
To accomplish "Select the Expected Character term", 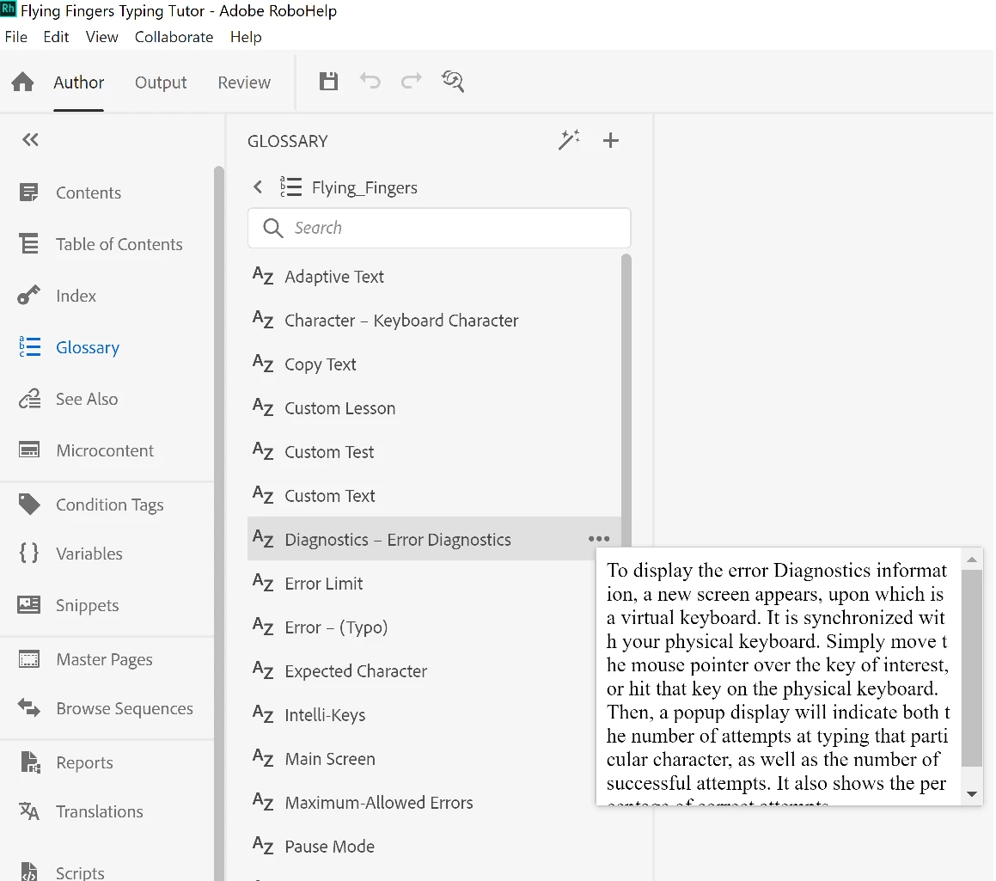I will 421,670.
